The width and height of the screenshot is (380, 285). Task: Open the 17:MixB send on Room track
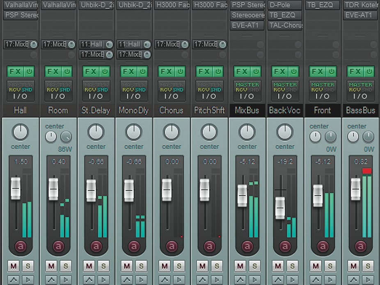[55, 44]
